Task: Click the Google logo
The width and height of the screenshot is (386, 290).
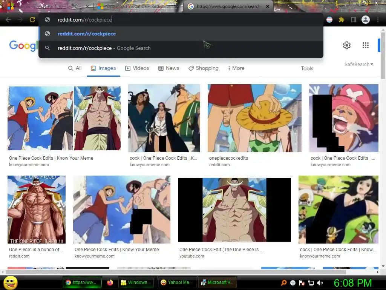Action: [x=24, y=46]
